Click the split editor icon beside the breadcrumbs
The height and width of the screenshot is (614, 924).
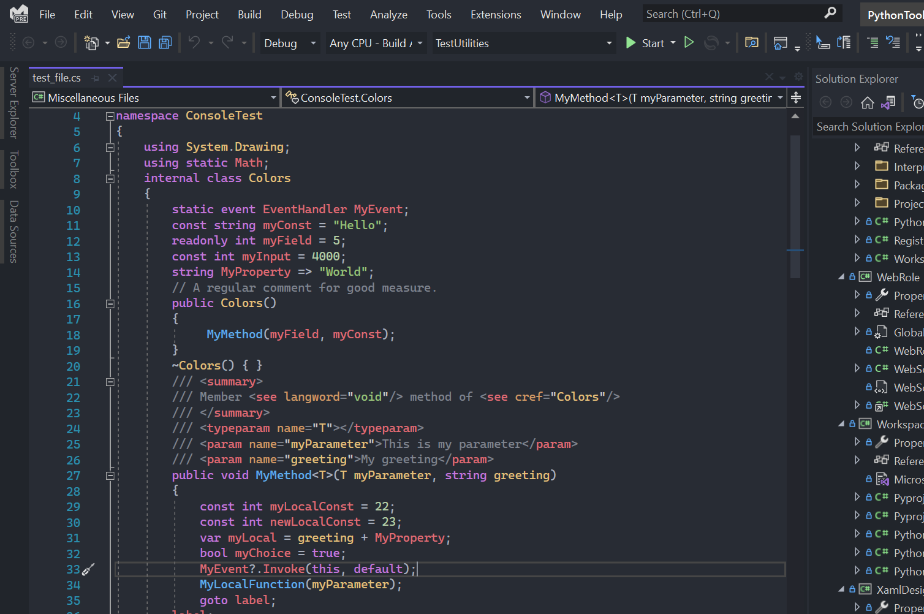pos(795,97)
